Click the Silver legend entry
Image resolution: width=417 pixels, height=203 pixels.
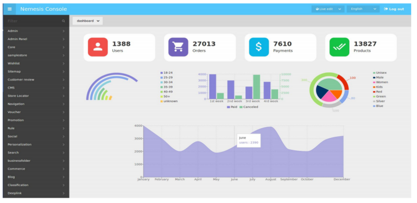(x=379, y=101)
